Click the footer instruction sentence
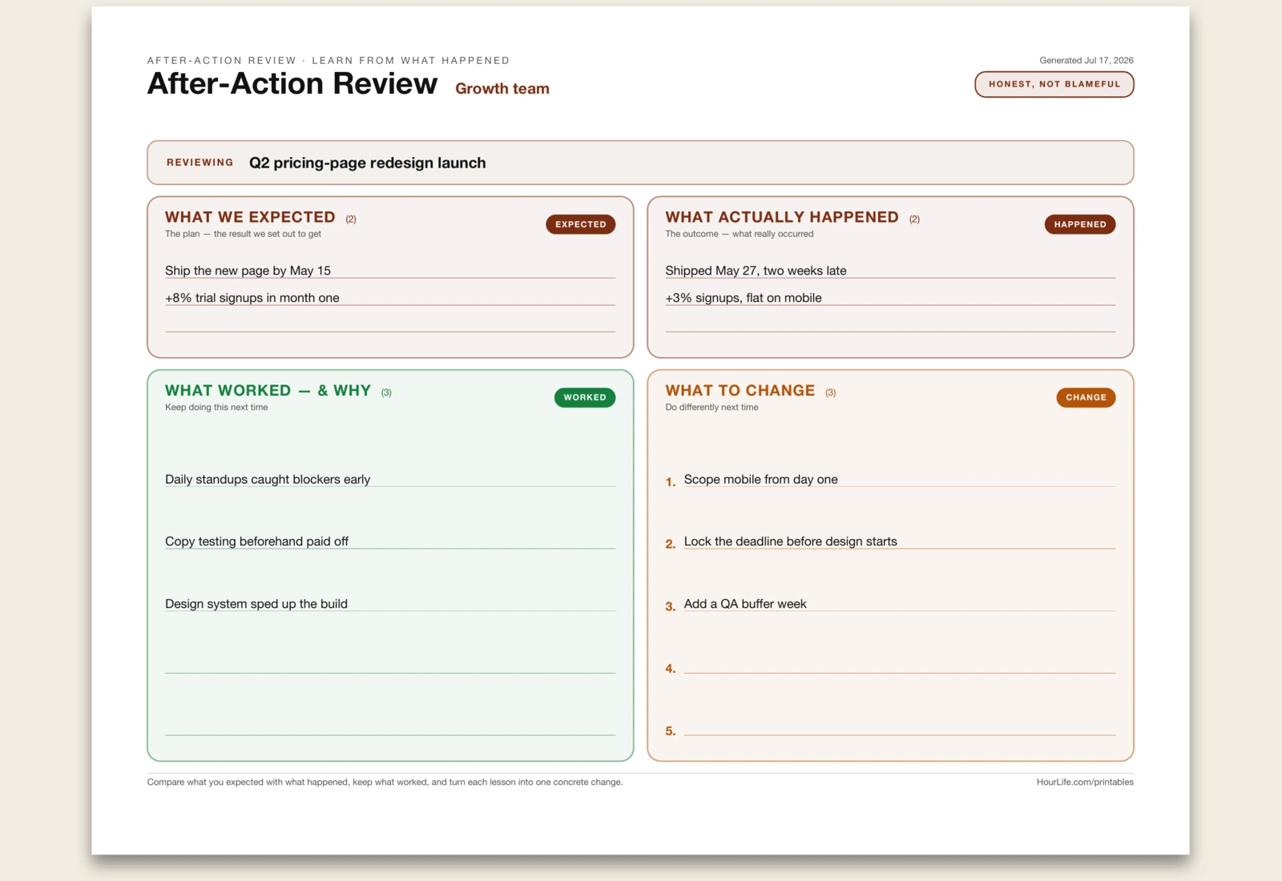Viewport: 1282px width, 881px height. point(385,782)
